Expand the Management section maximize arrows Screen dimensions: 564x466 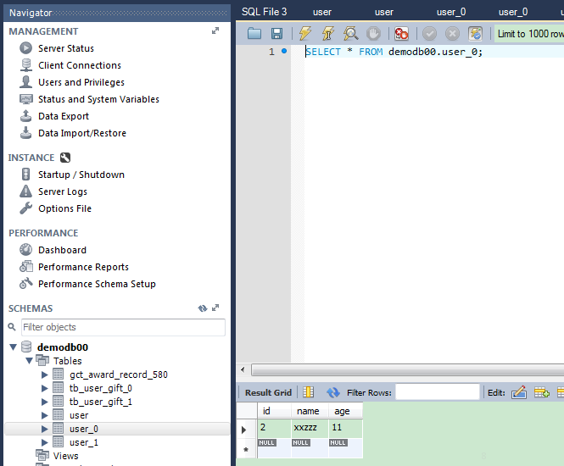click(x=215, y=31)
